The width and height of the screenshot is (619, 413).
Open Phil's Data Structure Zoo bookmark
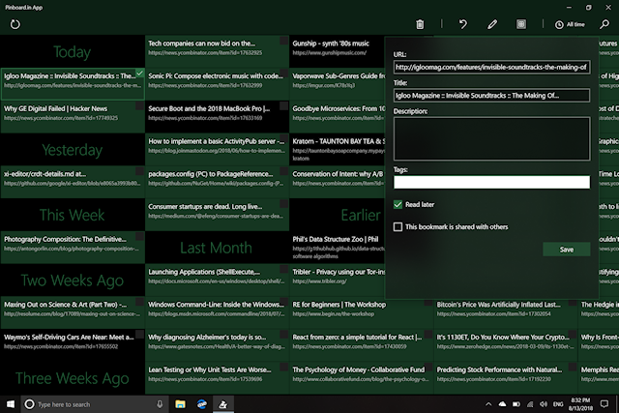337,248
